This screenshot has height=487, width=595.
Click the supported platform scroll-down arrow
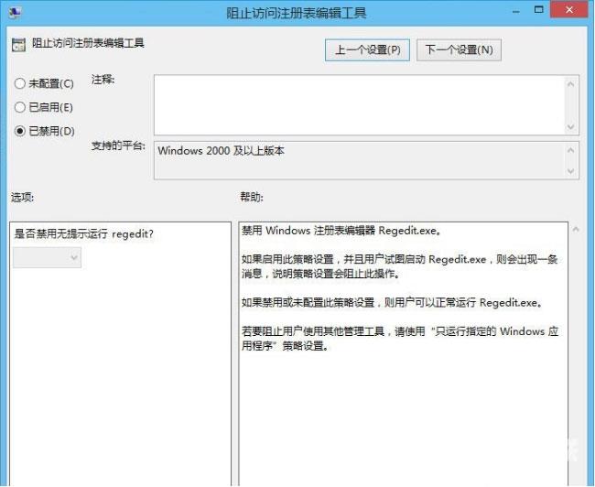(x=571, y=171)
